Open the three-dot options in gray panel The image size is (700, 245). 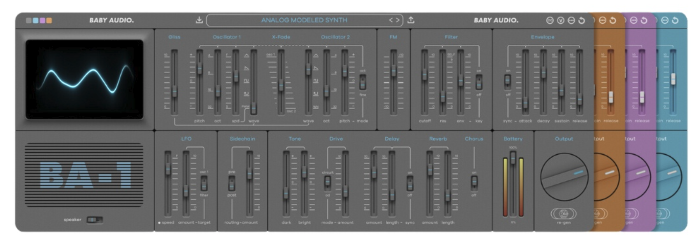[571, 20]
